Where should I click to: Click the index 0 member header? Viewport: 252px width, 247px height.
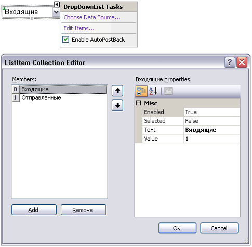pyautogui.click(x=16, y=89)
